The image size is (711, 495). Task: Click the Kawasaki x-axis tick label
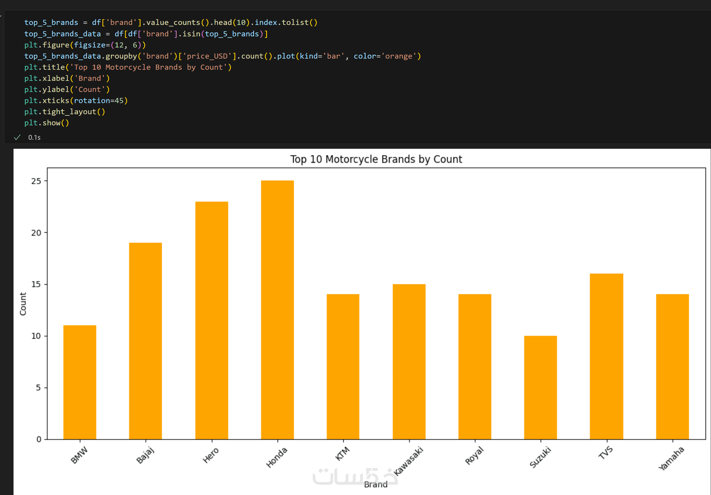tap(409, 461)
